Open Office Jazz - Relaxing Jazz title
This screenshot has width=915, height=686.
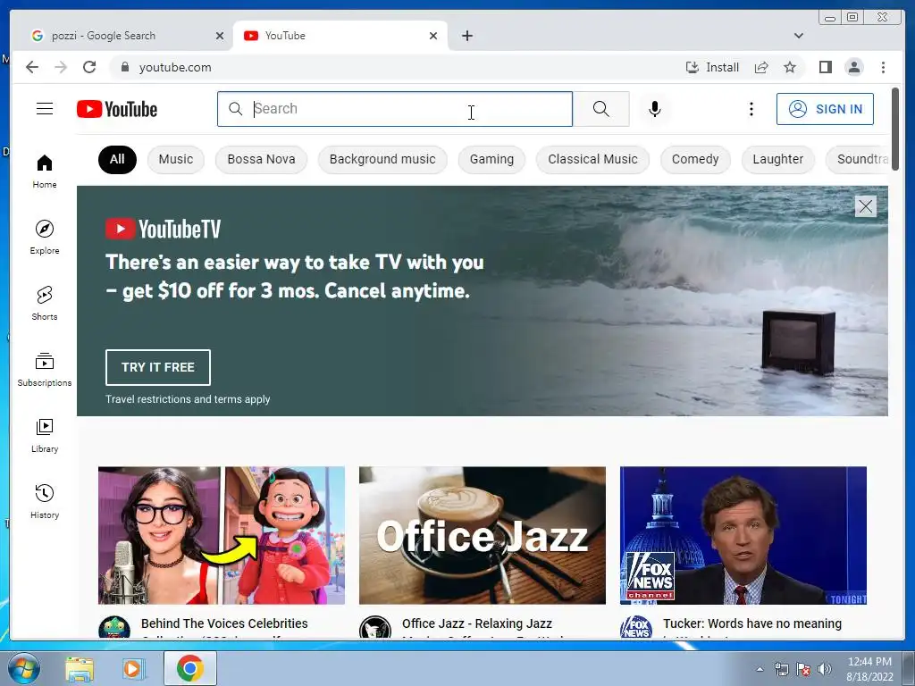(x=477, y=623)
